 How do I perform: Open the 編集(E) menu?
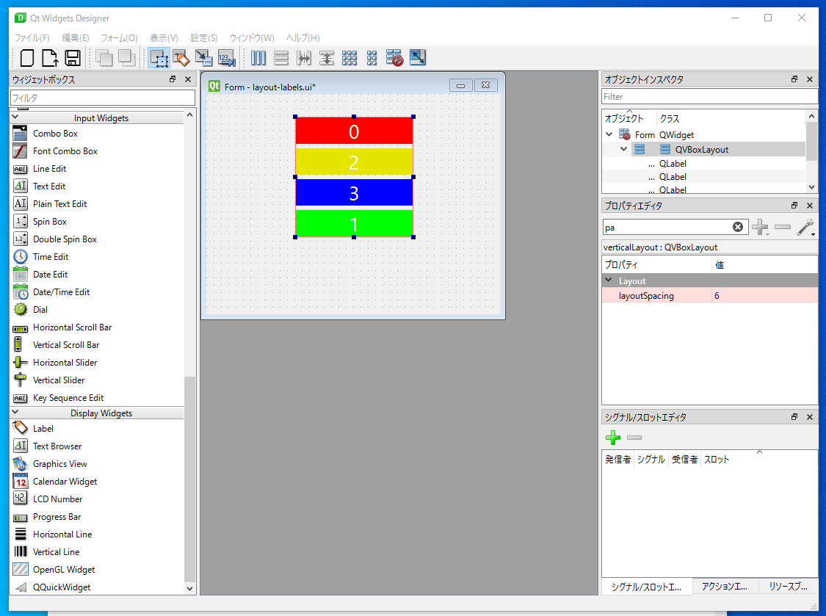click(76, 38)
